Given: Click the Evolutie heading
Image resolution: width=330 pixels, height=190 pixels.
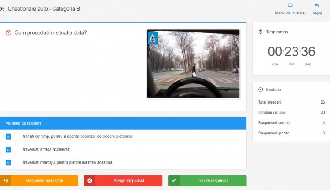Looking at the screenshot, I should coord(273,90).
